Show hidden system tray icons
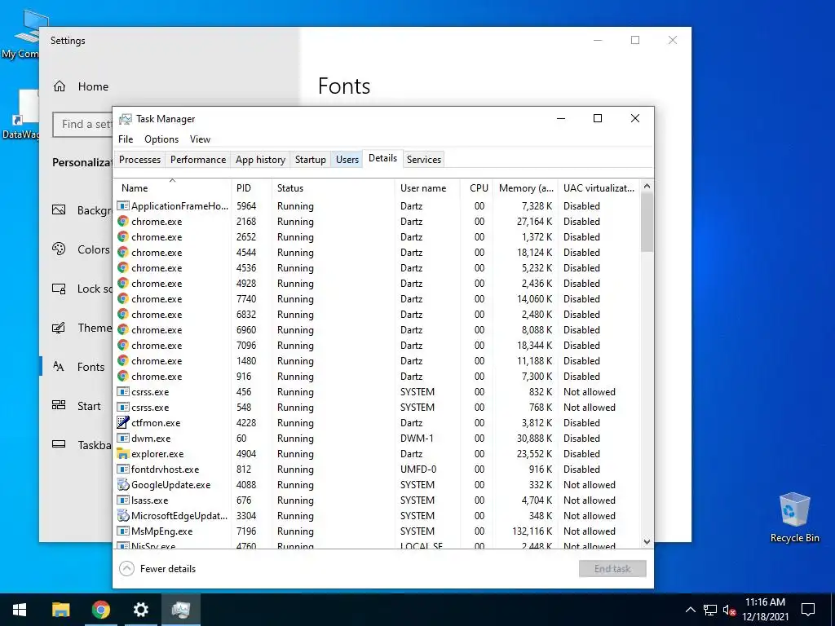 tap(690, 610)
